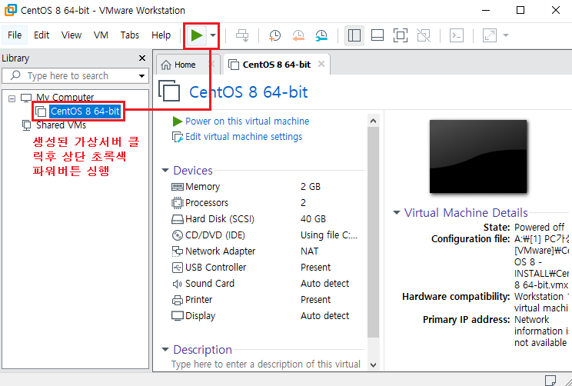Toggle the Library sidebar view icon
572x386 pixels.
click(354, 35)
